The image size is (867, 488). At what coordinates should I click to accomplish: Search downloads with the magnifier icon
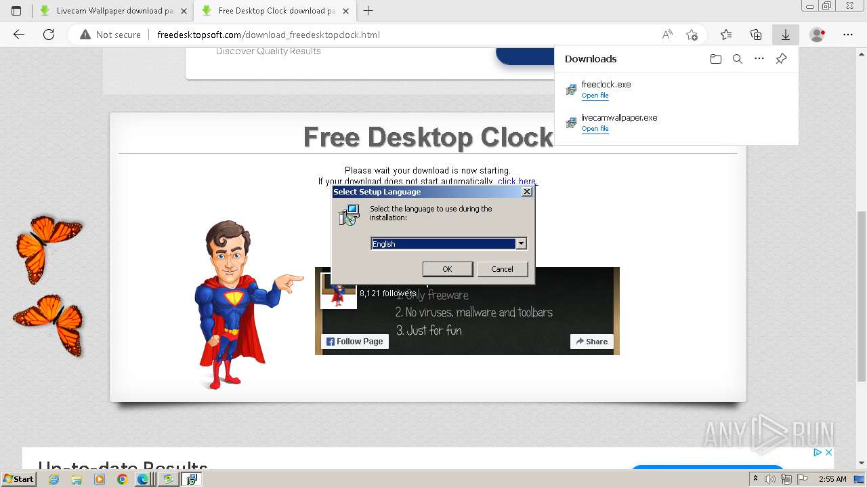click(x=738, y=59)
